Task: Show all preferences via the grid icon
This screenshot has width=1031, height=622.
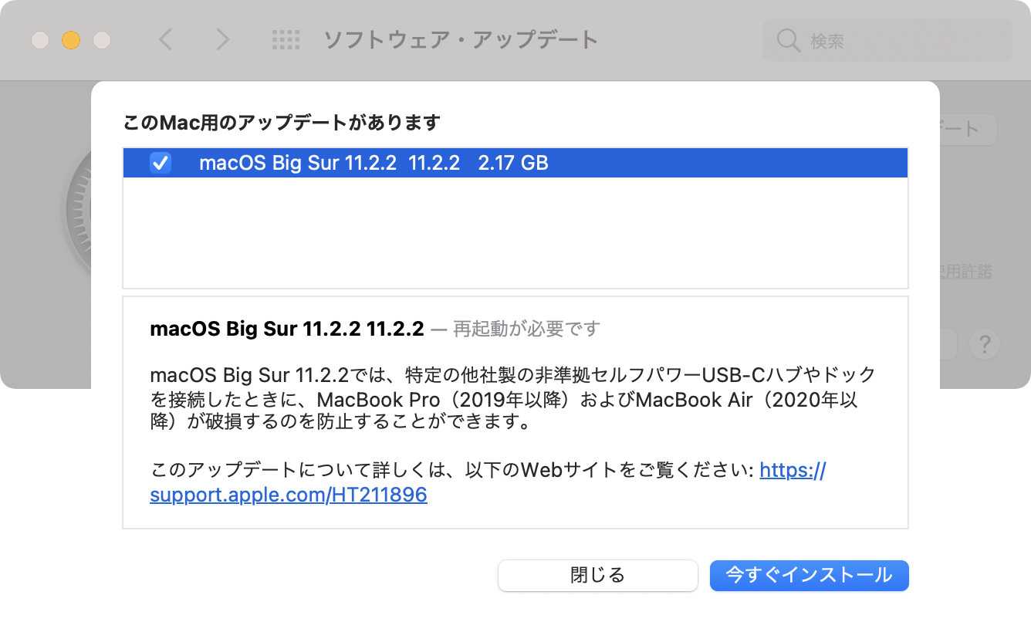Action: [286, 39]
